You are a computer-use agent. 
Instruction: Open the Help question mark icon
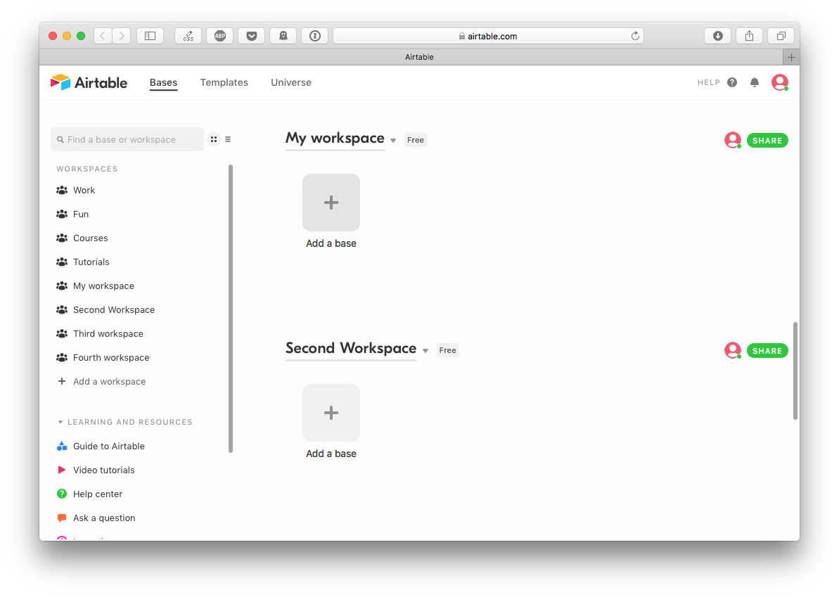(x=732, y=82)
